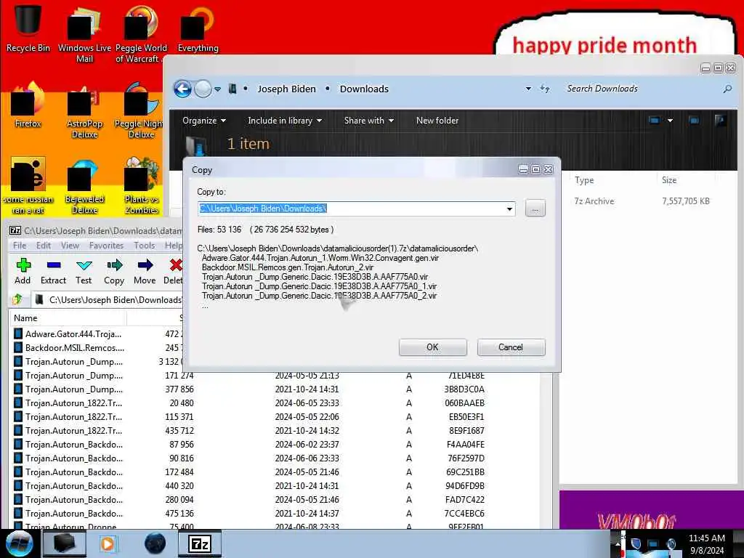
Task: Click the search magnifier icon in explorer
Action: click(x=727, y=89)
